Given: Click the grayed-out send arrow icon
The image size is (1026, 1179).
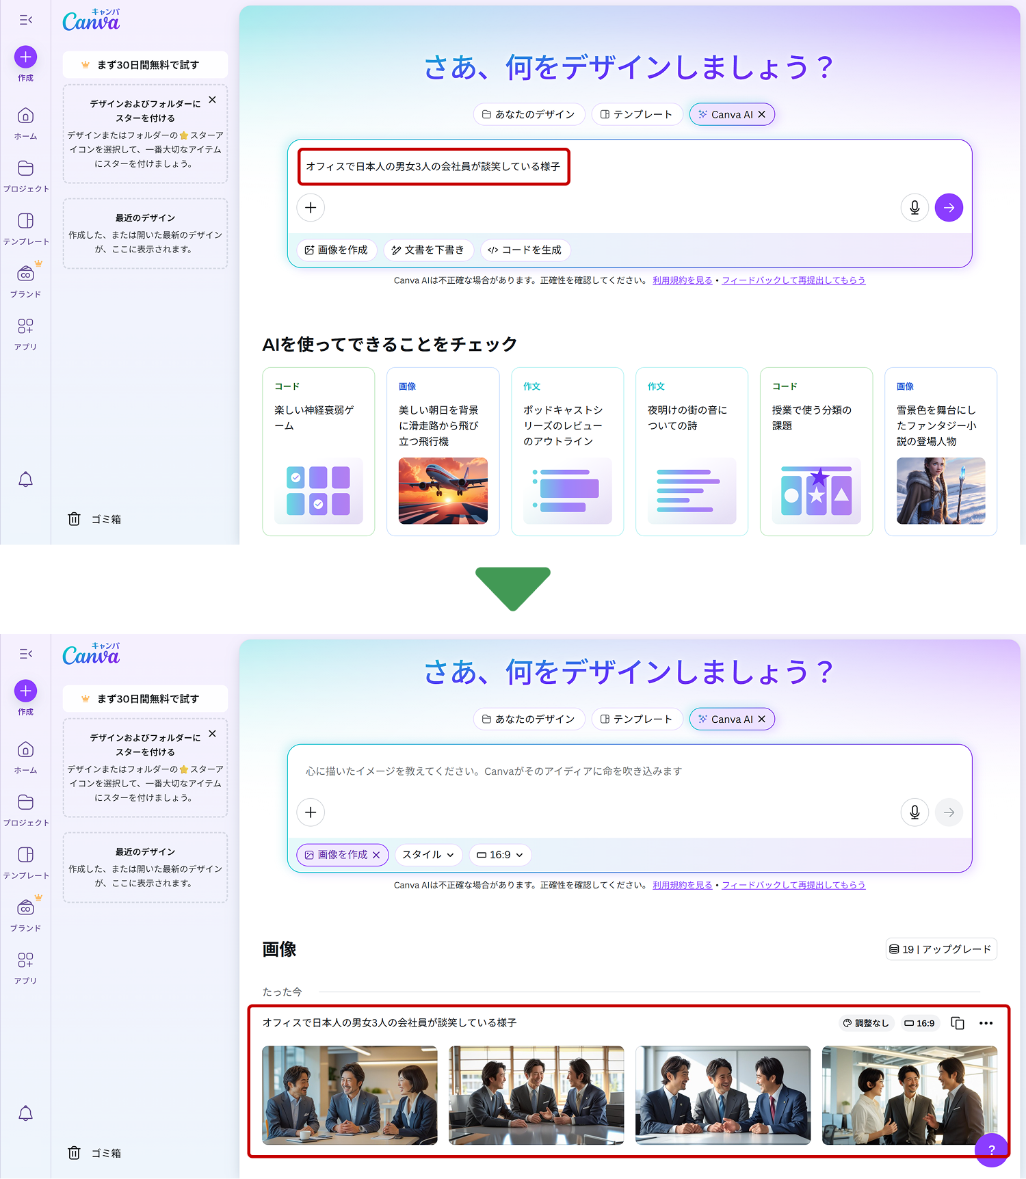Looking at the screenshot, I should pos(949,812).
